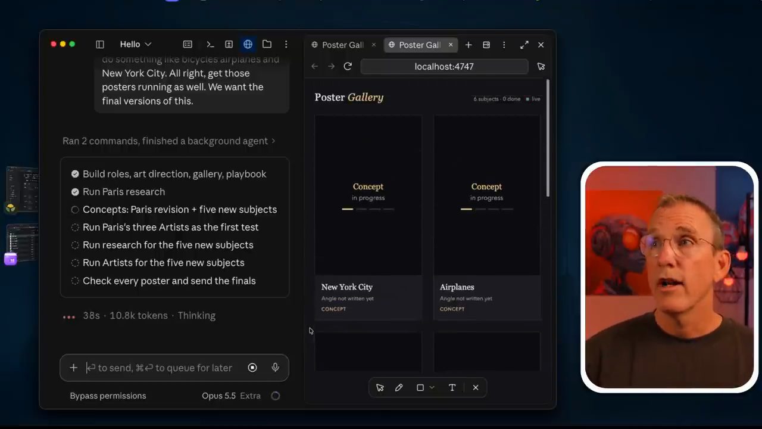Open the Airplanes poster card
Screen dimensions: 762x429
pos(487,217)
